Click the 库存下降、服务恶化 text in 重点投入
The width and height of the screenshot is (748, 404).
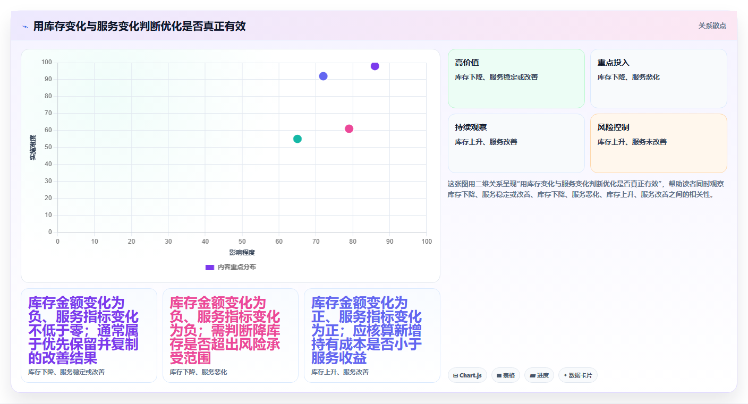pyautogui.click(x=628, y=77)
